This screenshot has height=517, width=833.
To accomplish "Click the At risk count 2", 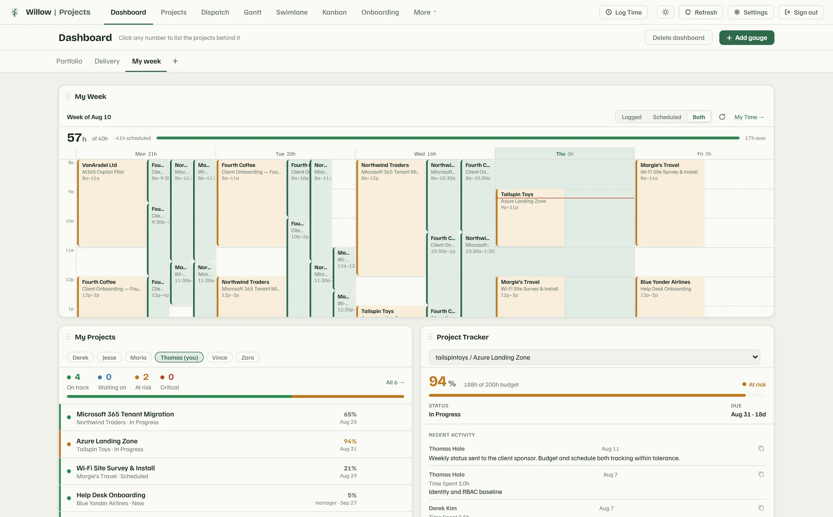I will [146, 377].
